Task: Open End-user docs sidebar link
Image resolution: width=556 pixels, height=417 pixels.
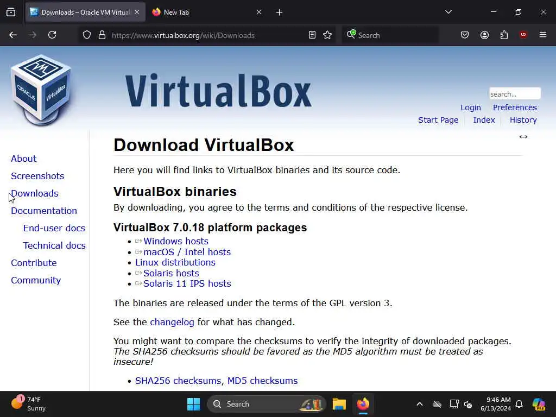Action: [x=54, y=228]
